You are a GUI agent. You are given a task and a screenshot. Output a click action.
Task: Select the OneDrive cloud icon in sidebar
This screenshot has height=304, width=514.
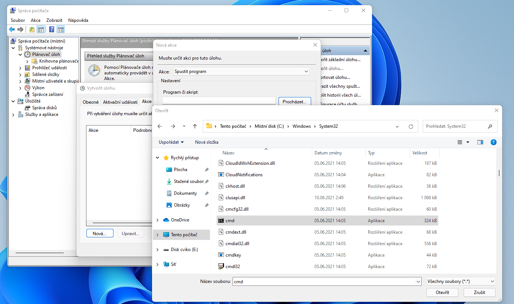click(x=166, y=220)
